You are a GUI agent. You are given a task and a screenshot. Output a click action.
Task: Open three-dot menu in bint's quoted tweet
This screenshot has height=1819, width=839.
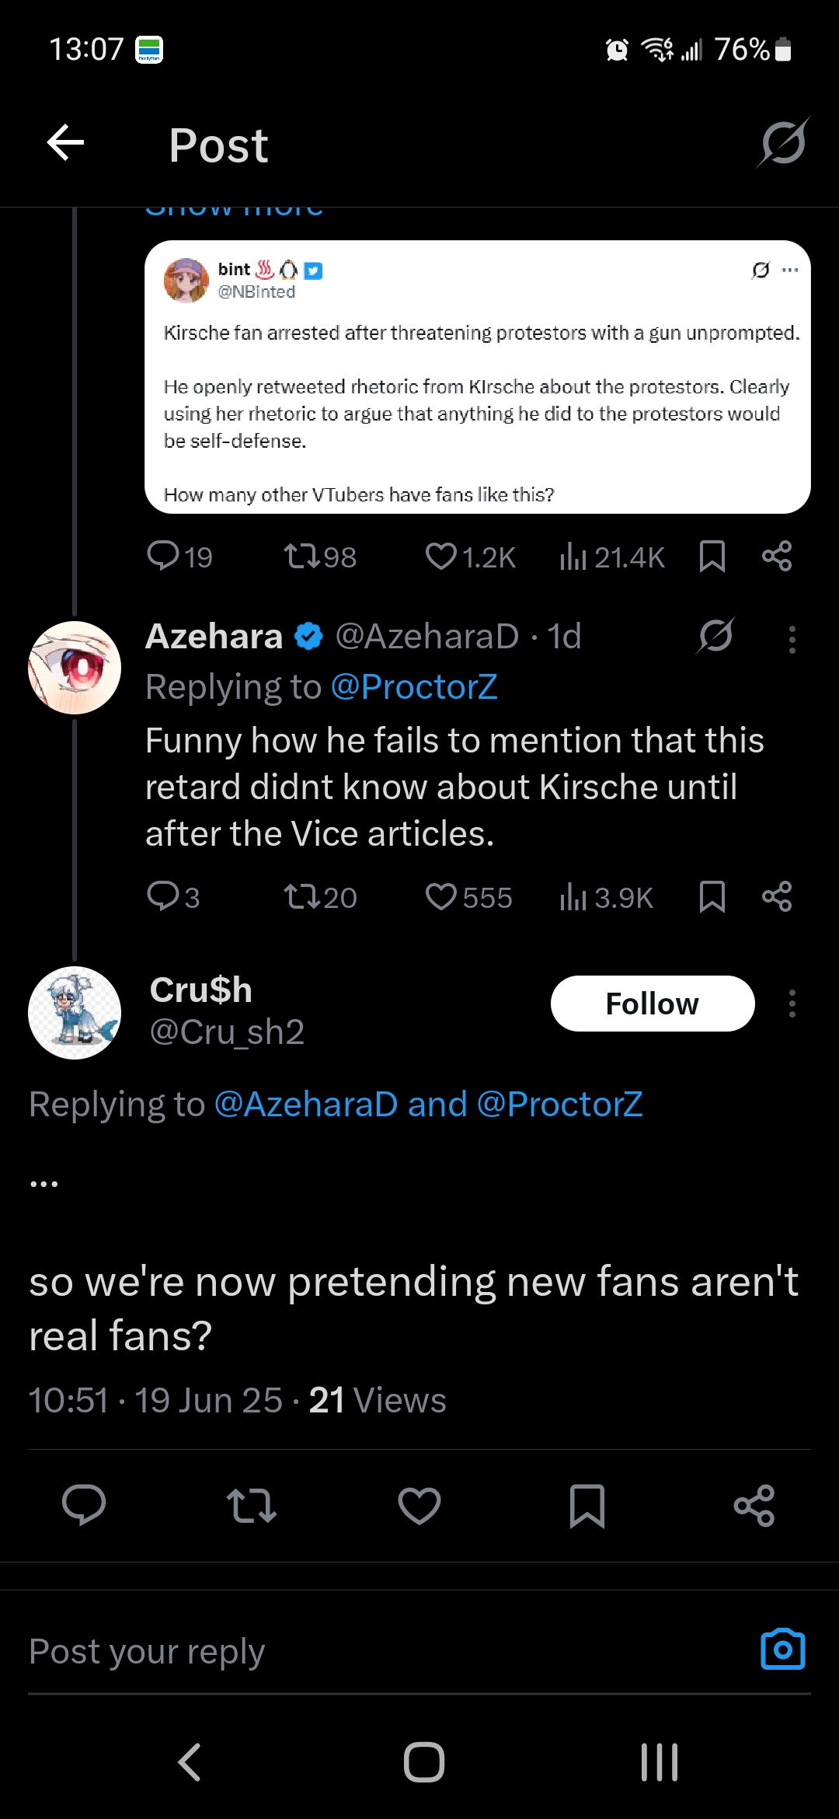[790, 270]
